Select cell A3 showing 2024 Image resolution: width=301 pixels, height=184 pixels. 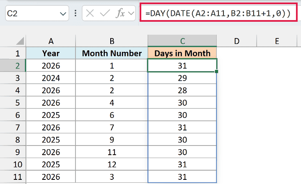pos(51,78)
